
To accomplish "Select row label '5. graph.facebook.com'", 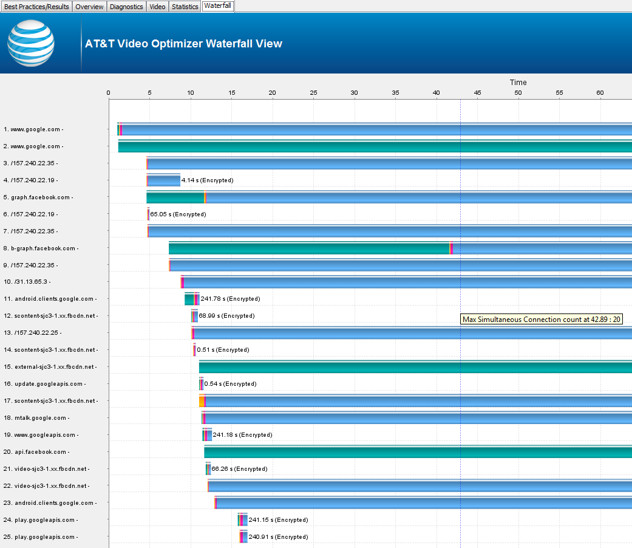I will [x=38, y=197].
